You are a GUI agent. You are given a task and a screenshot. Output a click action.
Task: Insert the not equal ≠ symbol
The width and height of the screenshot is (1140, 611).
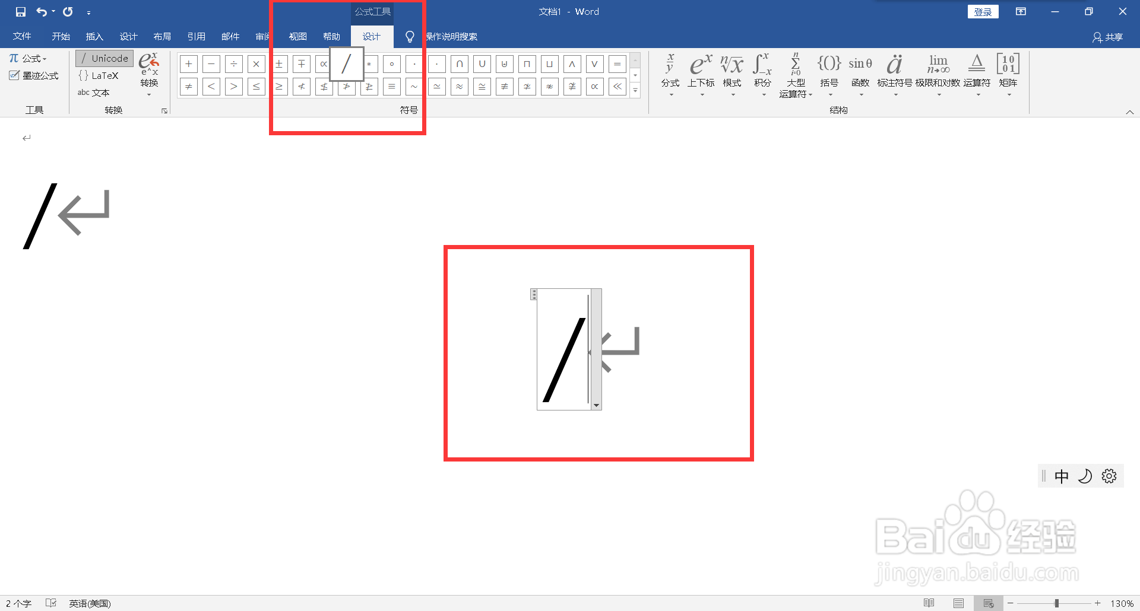(x=189, y=87)
